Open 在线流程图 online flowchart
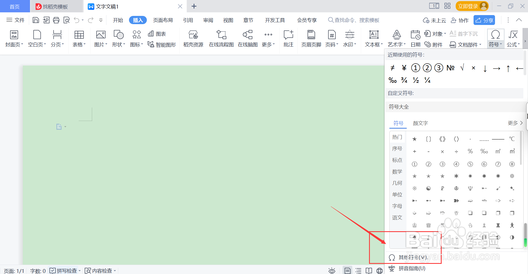Image resolution: width=528 pixels, height=274 pixels. [x=221, y=38]
